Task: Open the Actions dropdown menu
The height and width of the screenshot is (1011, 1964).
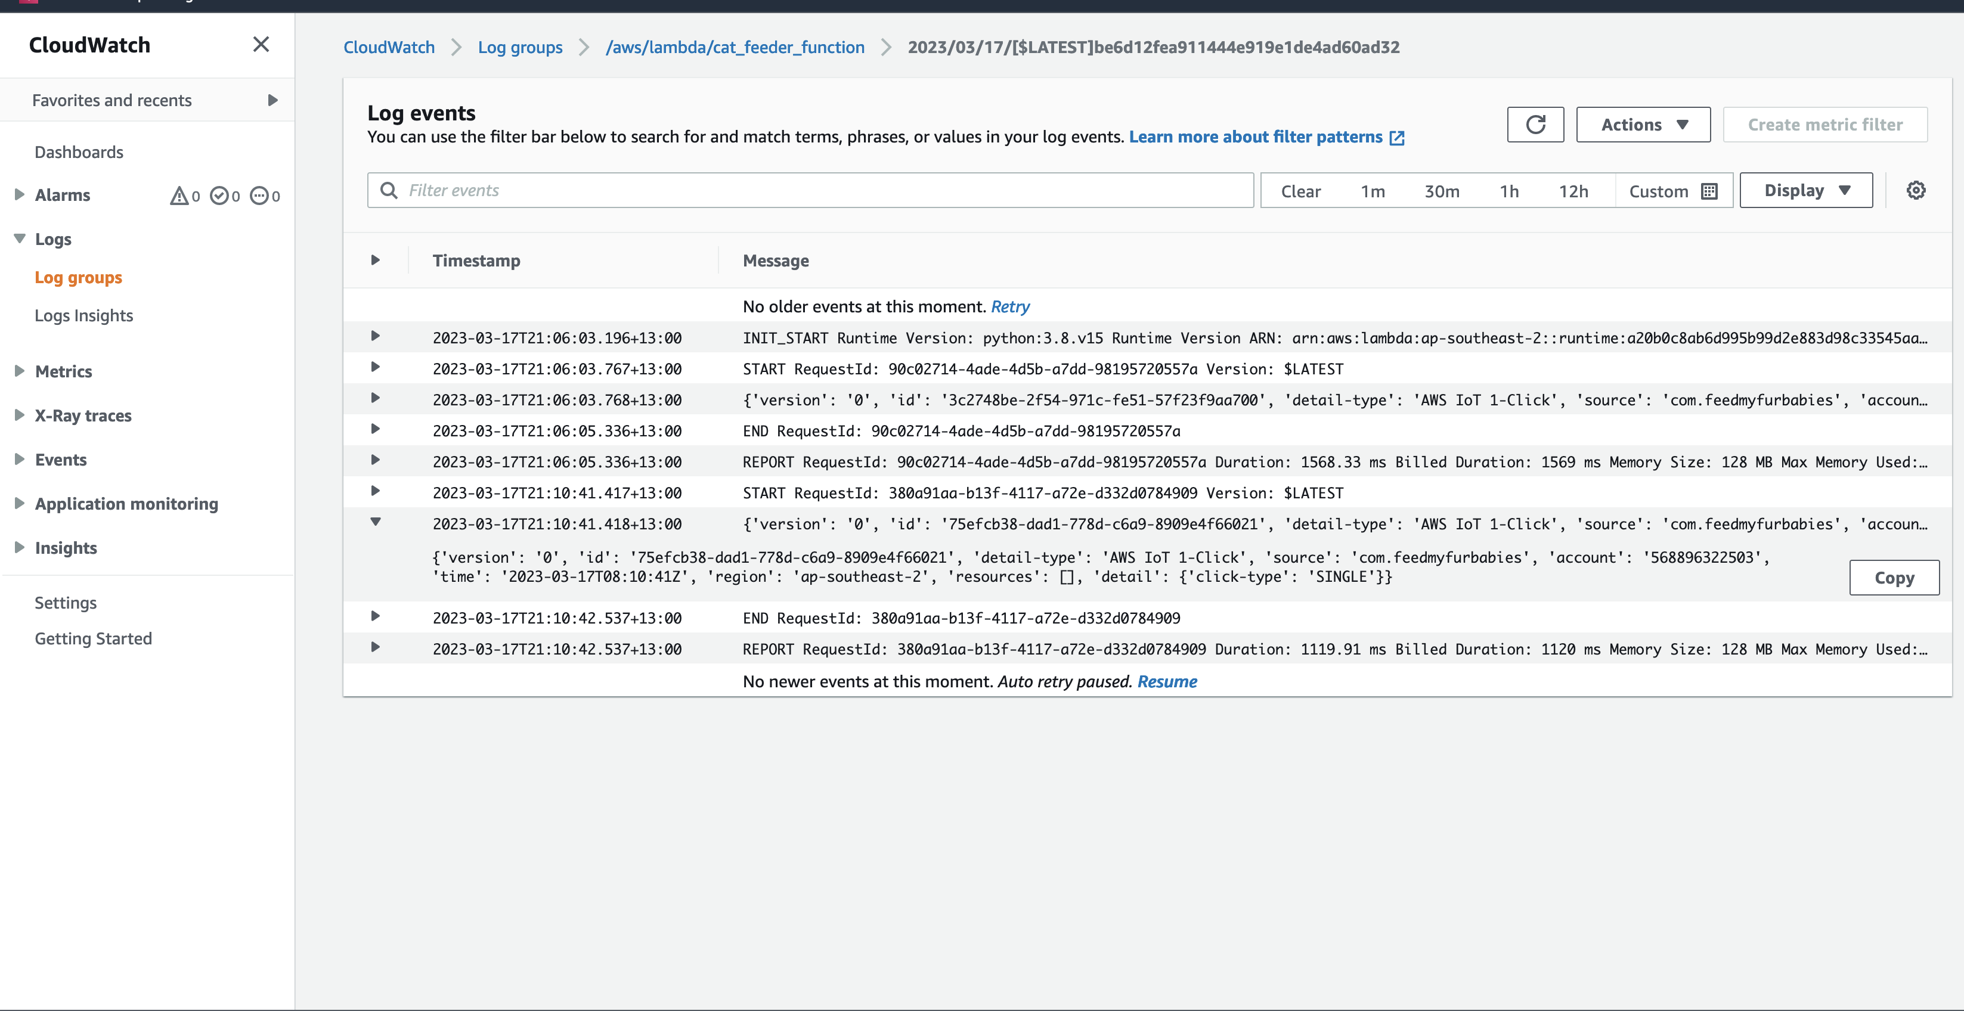Action: tap(1643, 124)
